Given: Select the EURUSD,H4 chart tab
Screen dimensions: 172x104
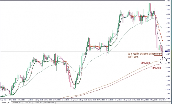Looking at the screenshot, I should pos(6,103).
